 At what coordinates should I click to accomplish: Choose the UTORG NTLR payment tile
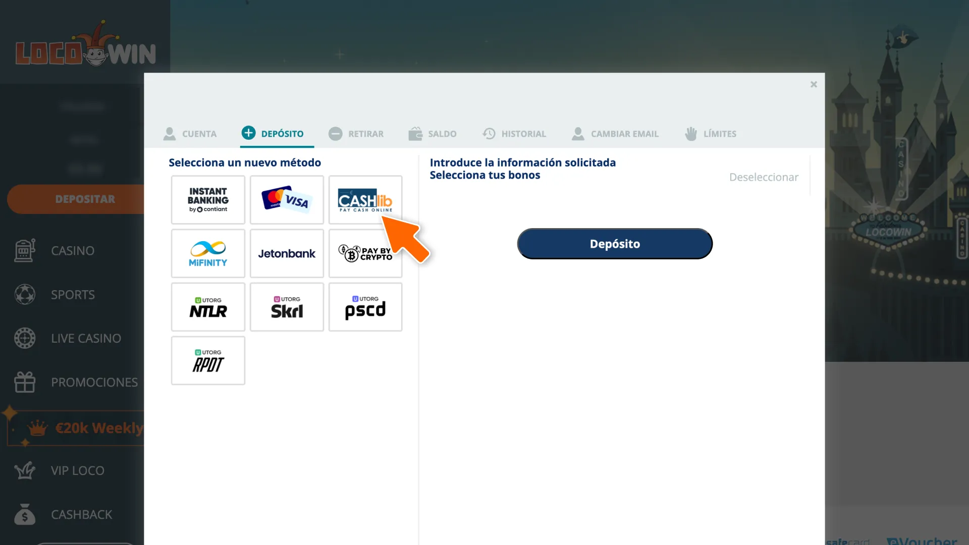pos(208,307)
